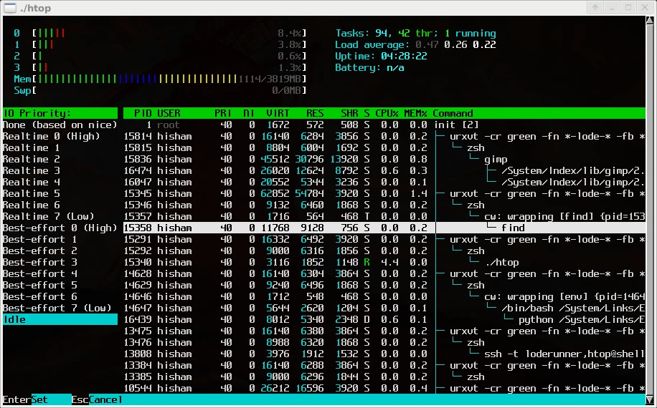Select the urxvt row with PID 10544

(x=384, y=389)
